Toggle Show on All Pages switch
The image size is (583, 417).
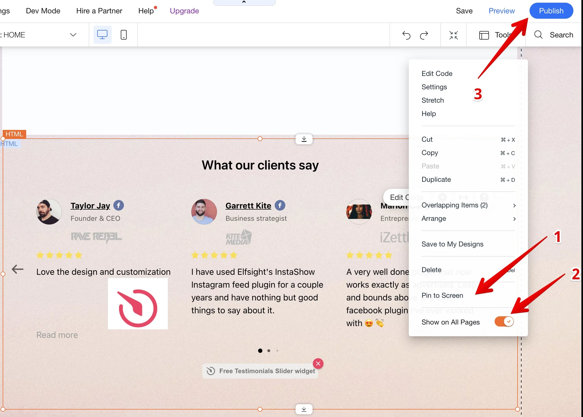pos(503,321)
